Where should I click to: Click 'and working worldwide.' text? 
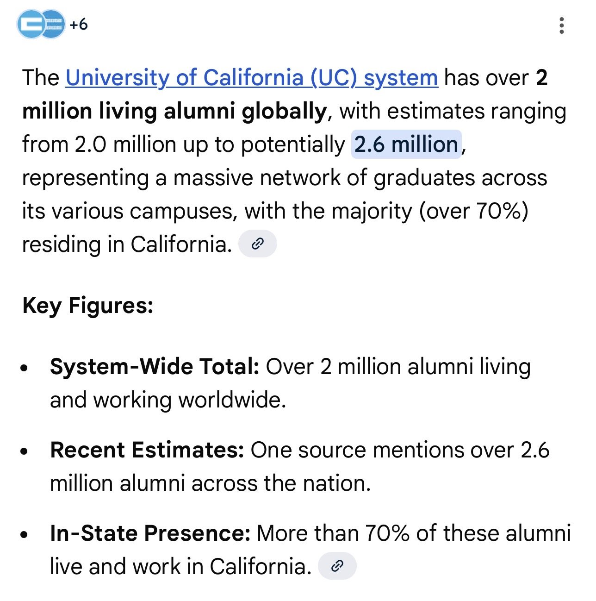[168, 400]
